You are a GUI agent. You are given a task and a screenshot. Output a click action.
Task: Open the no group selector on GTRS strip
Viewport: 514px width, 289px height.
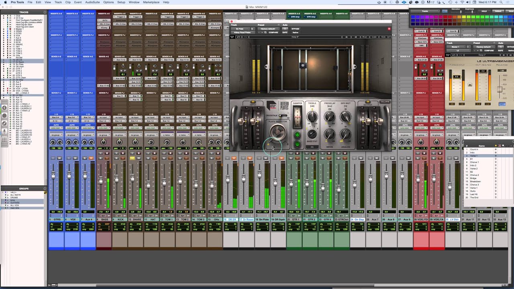click(x=56, y=135)
